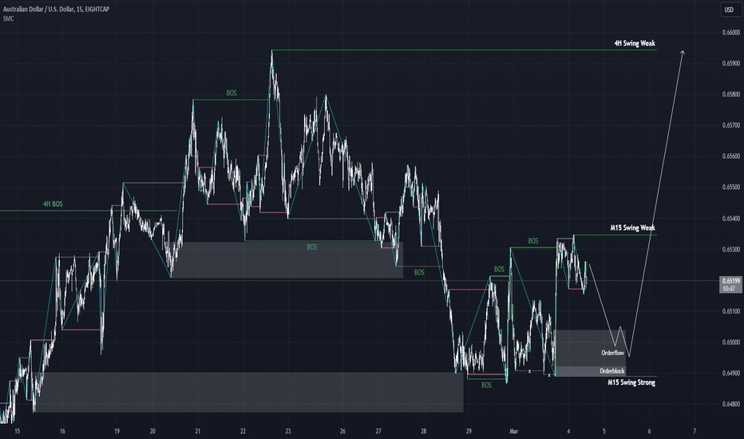The width and height of the screenshot is (744, 439).
Task: Click the 0.65300 price axis label
Action: (730, 249)
